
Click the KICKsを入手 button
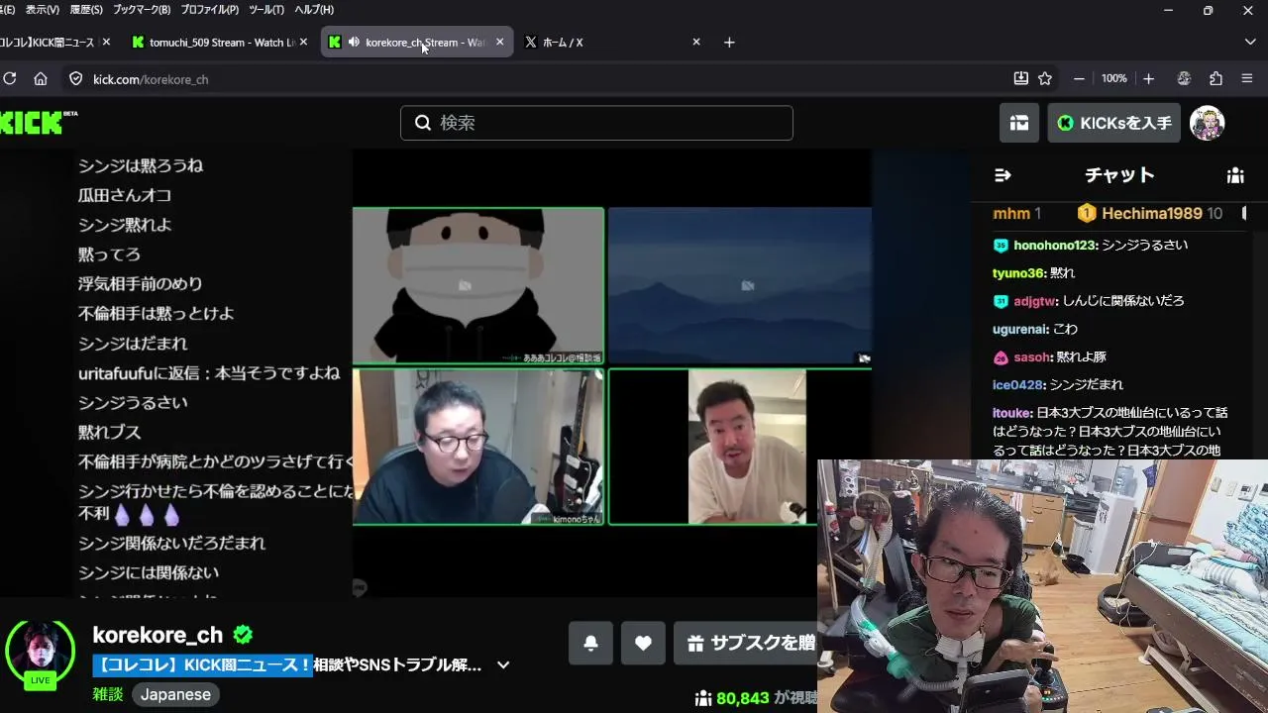pos(1113,123)
